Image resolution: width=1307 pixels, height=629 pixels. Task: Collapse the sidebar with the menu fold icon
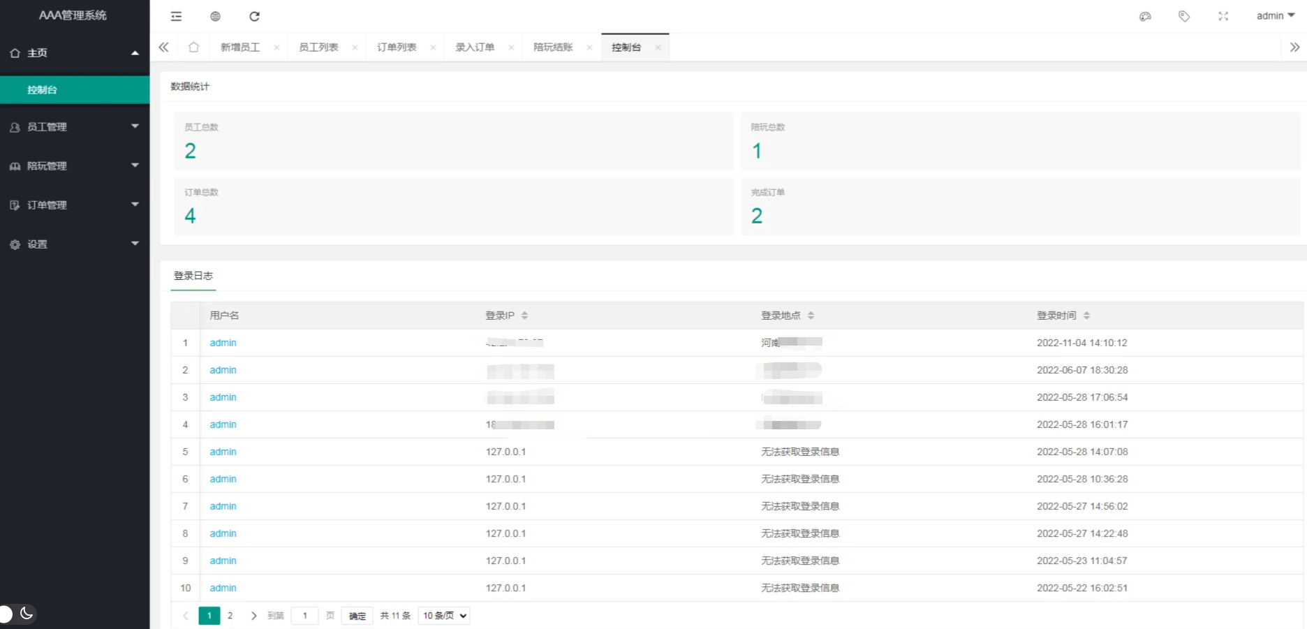176,16
